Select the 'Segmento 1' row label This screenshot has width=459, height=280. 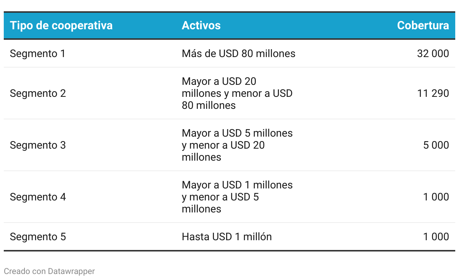38,54
